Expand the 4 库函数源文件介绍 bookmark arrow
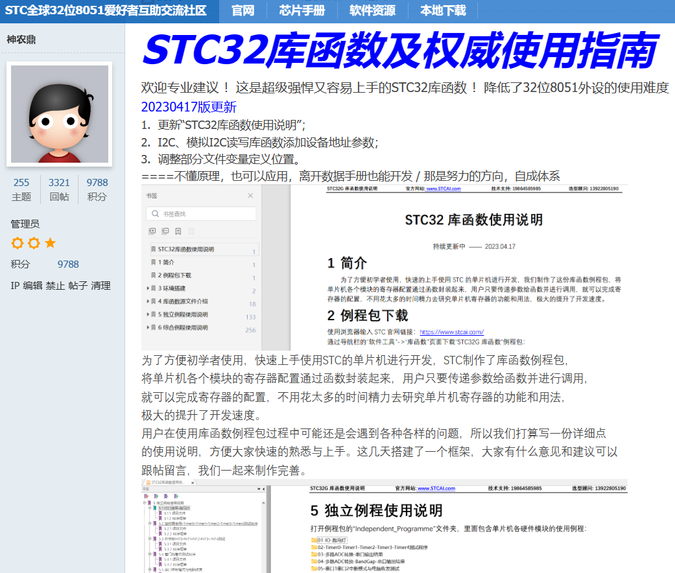This screenshot has width=675, height=573. click(148, 301)
